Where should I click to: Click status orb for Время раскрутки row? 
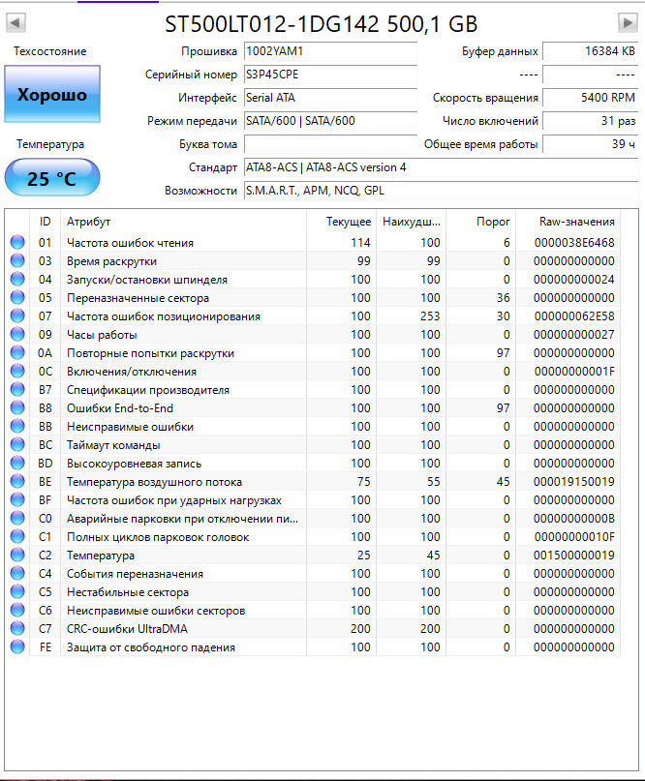point(17,260)
